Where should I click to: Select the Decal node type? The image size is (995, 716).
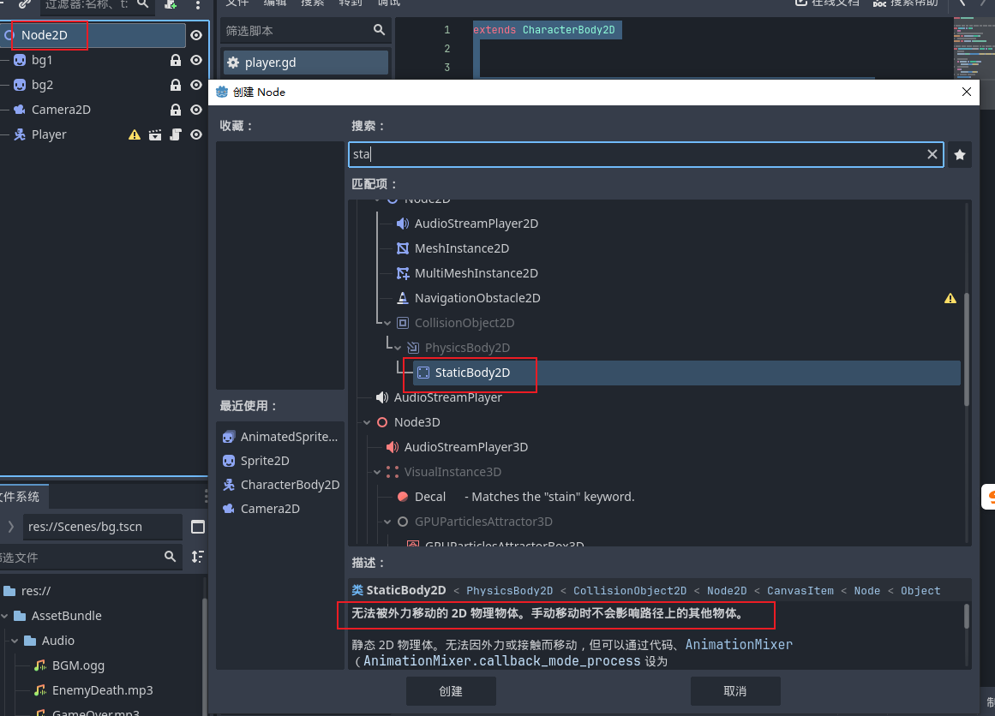point(430,497)
